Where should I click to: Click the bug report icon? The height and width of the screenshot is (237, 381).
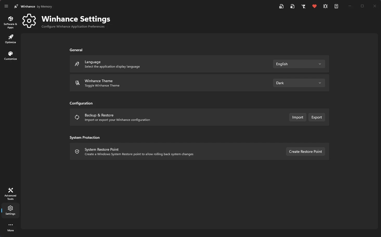(x=325, y=6)
